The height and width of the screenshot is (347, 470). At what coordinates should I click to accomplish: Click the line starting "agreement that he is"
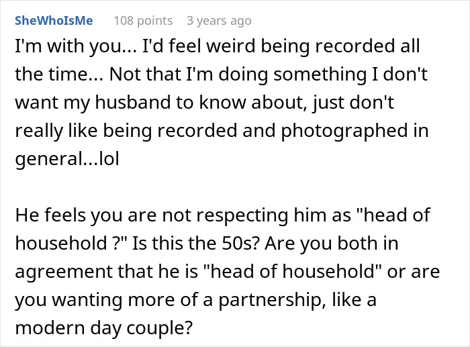click(228, 271)
